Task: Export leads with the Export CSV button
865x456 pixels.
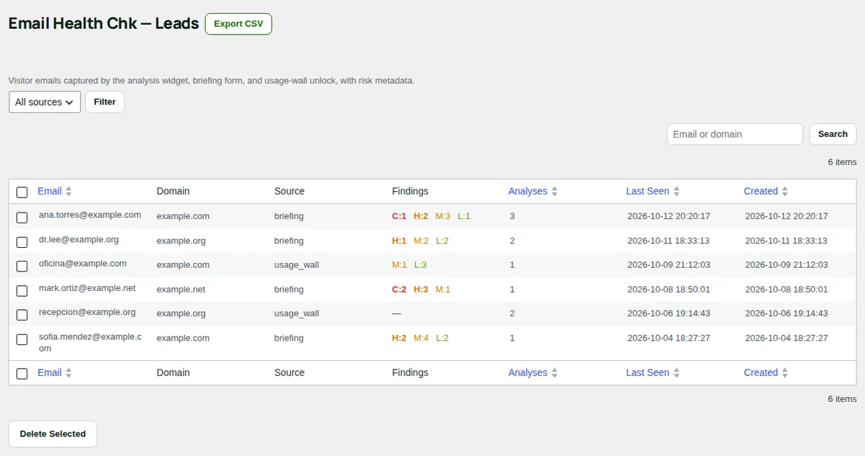Action: click(239, 24)
